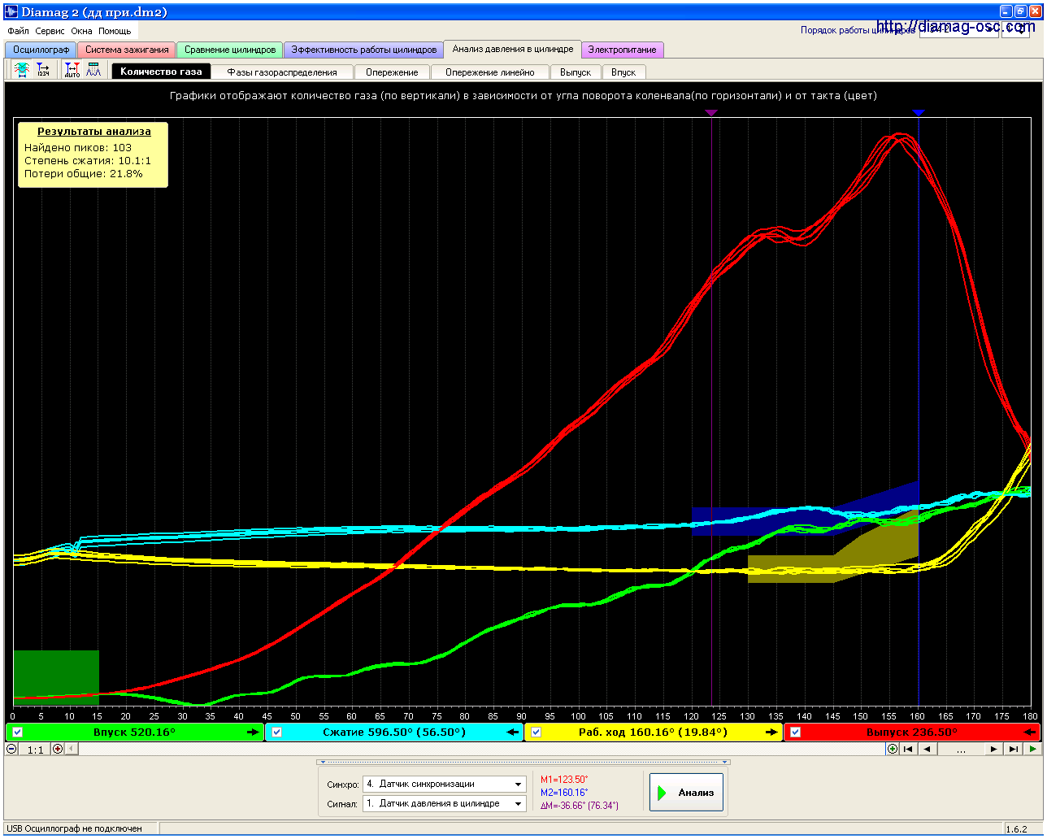Toggle the Раб. ход 160.16° stroke checkbox
1047x839 pixels.
(536, 732)
